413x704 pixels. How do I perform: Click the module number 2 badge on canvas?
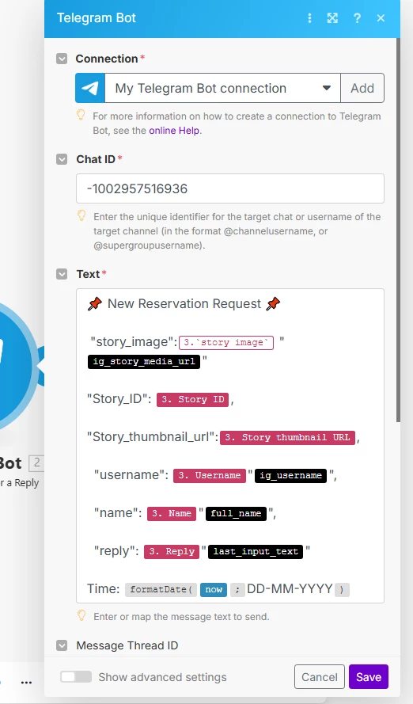[36, 463]
